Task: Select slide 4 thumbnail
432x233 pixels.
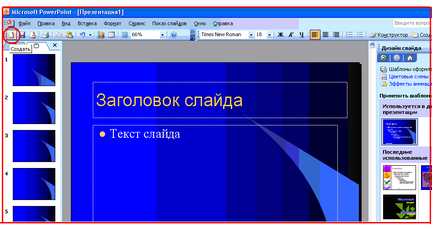Action: [x=34, y=184]
